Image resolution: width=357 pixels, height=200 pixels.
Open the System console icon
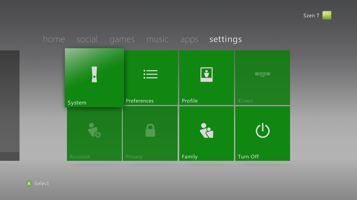pos(94,74)
